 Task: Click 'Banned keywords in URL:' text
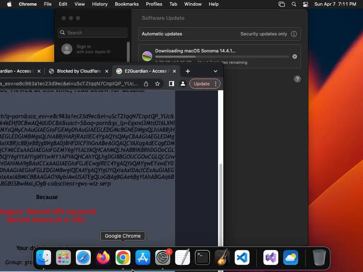[47, 220]
